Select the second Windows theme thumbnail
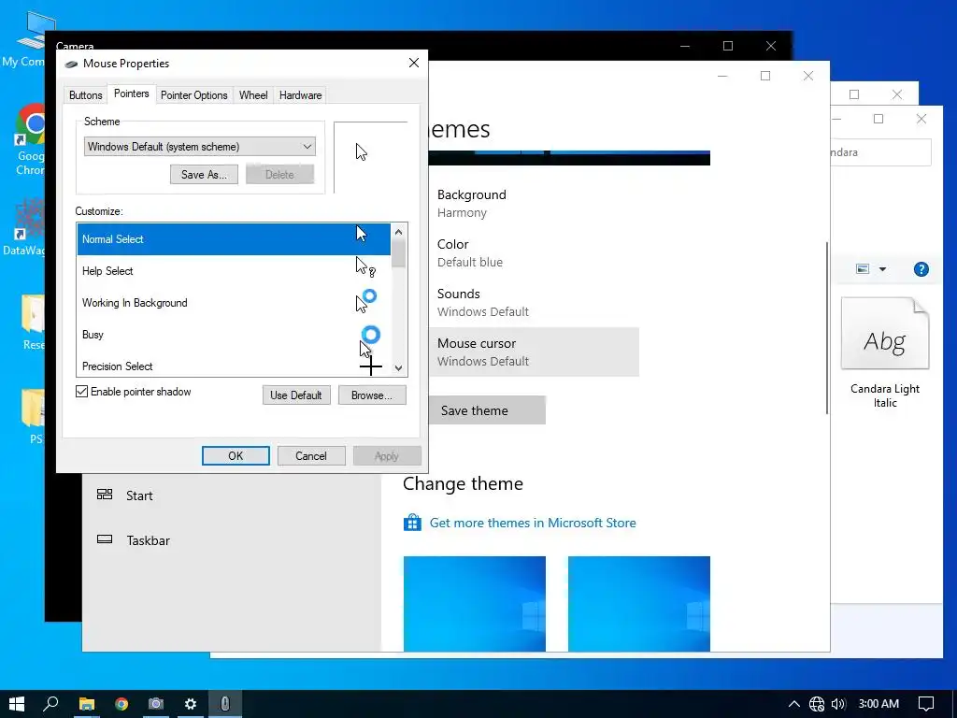This screenshot has height=718, width=957. point(639,603)
